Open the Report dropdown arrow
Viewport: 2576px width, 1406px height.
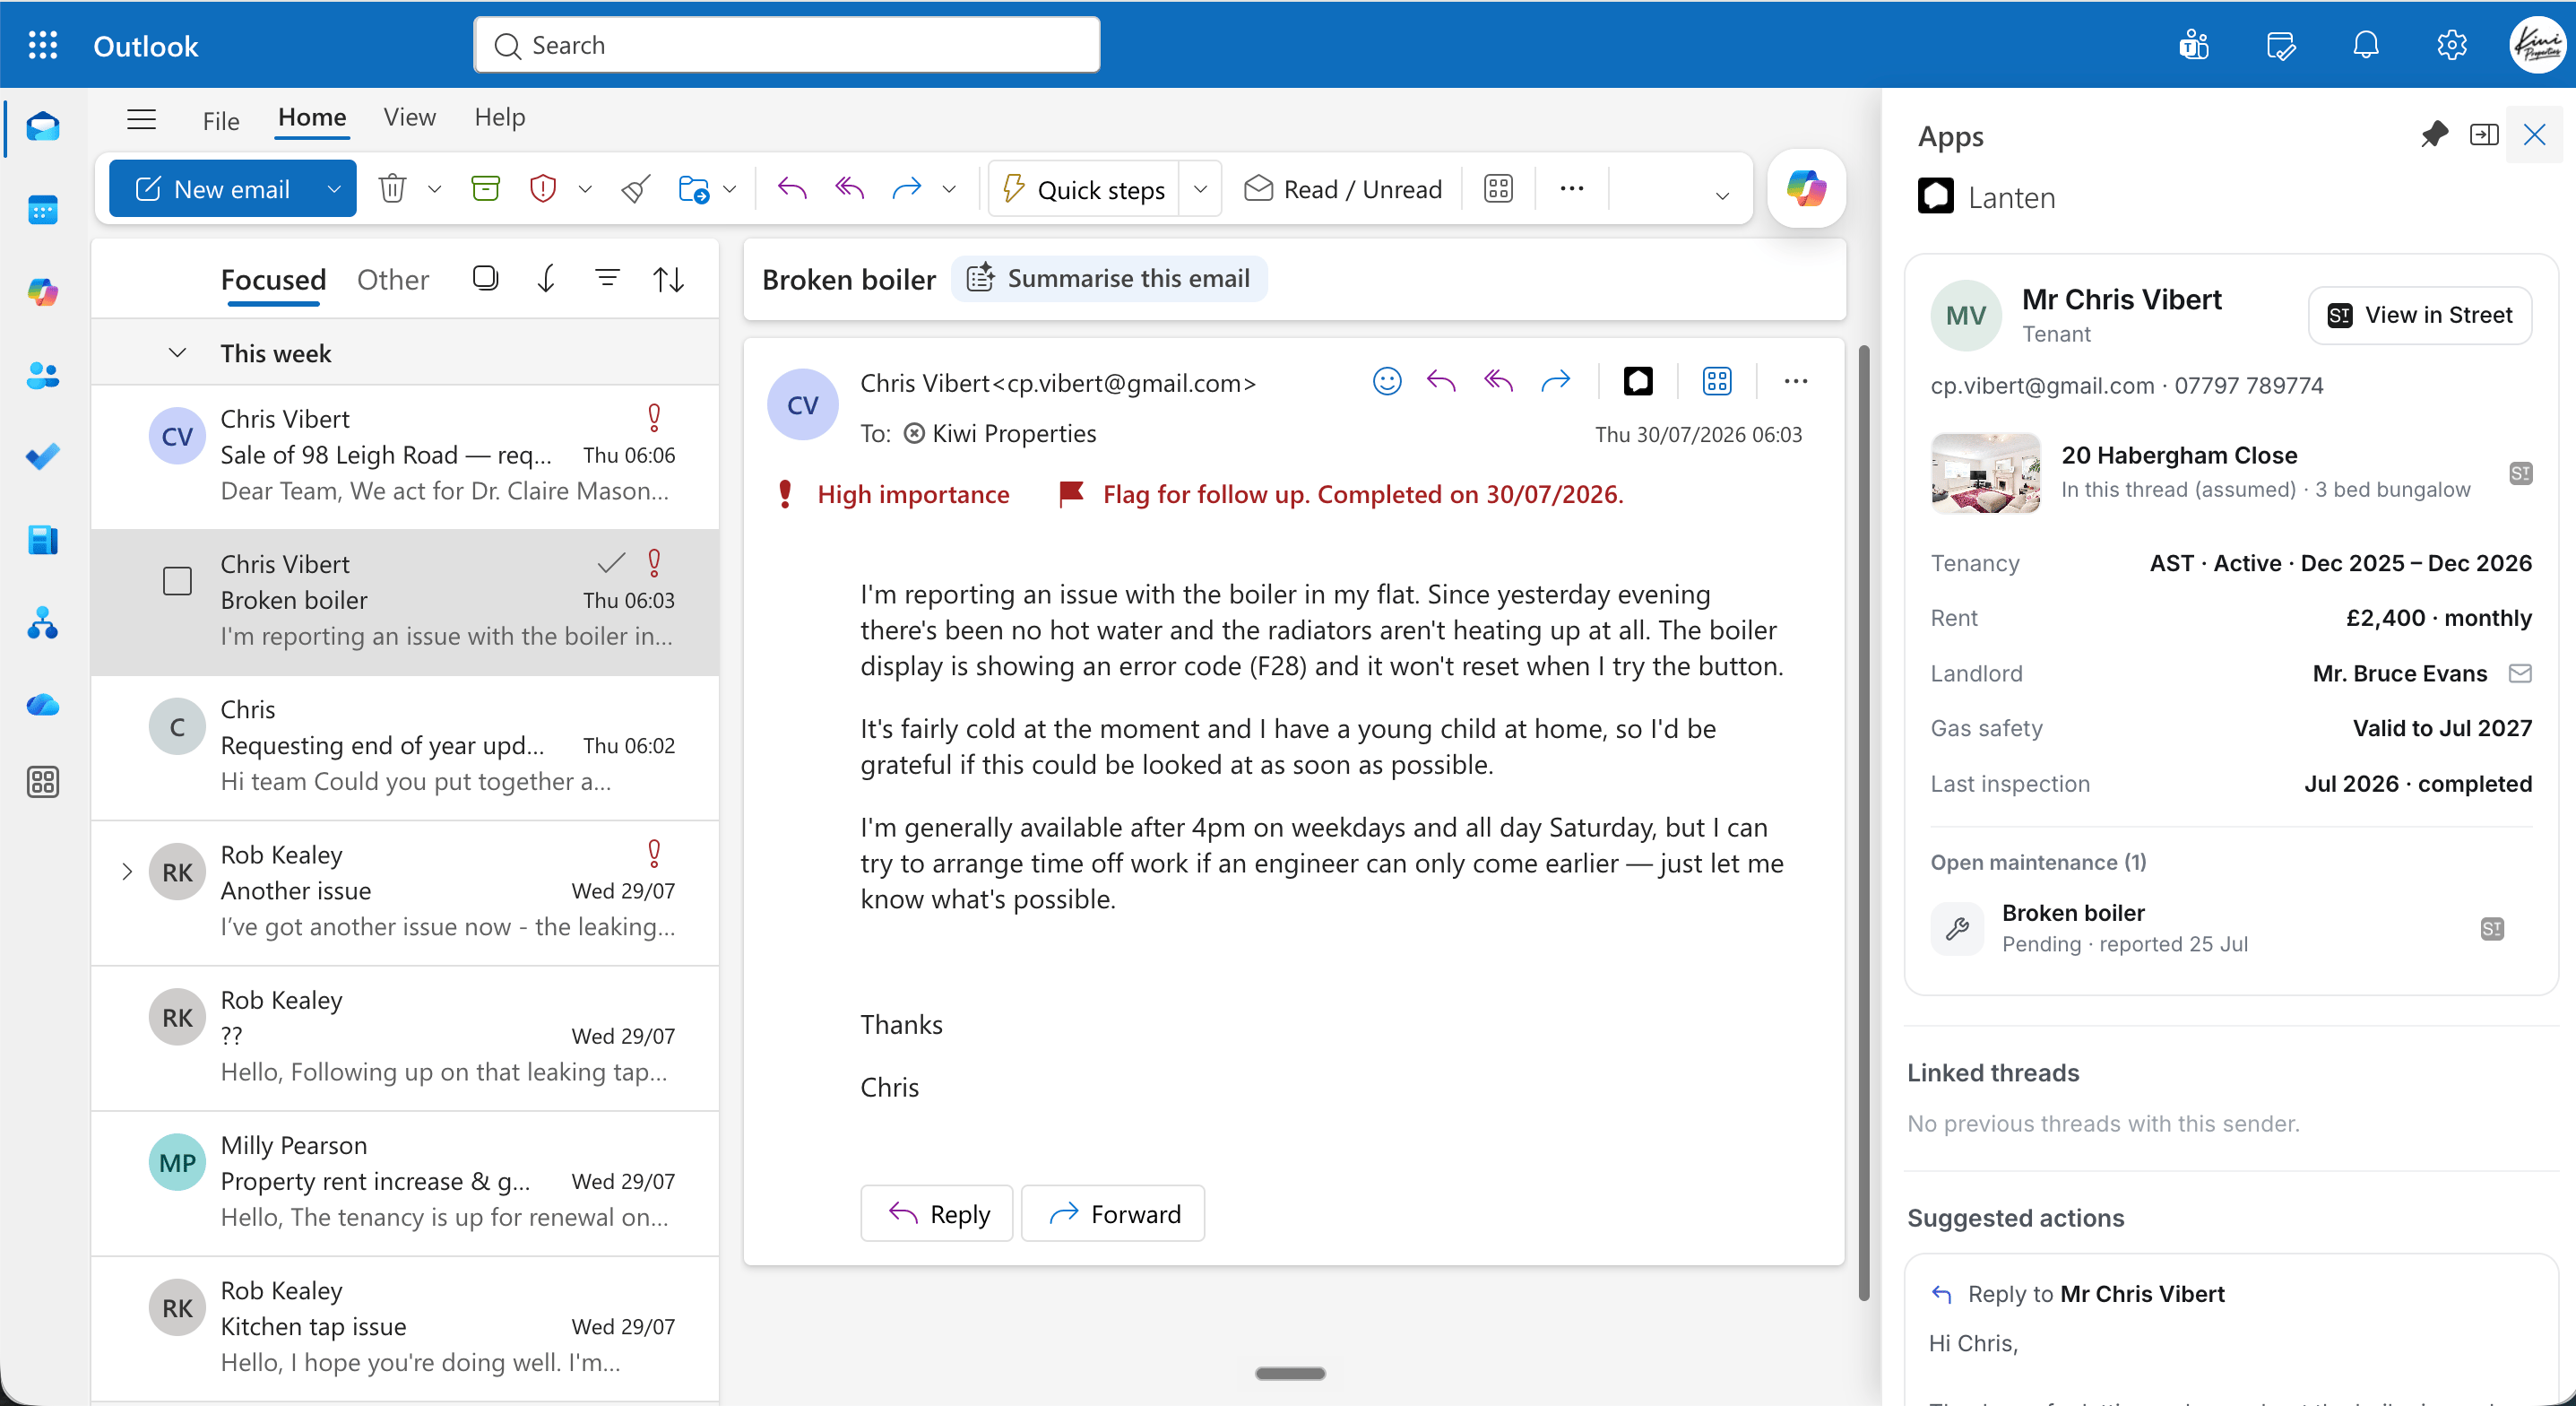tap(585, 189)
